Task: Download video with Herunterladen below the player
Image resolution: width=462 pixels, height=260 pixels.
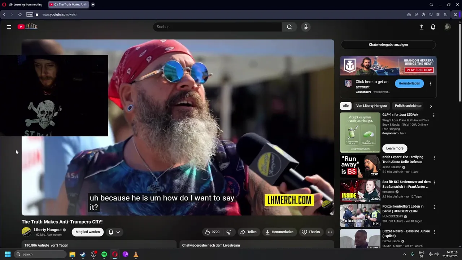Action: 279,232
